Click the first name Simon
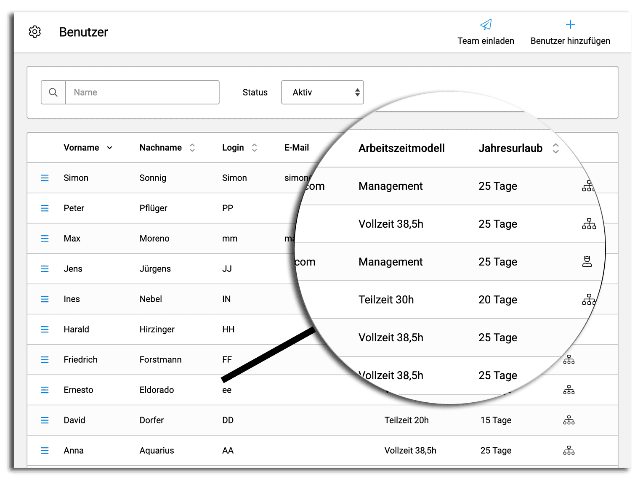The image size is (643, 481). click(76, 178)
